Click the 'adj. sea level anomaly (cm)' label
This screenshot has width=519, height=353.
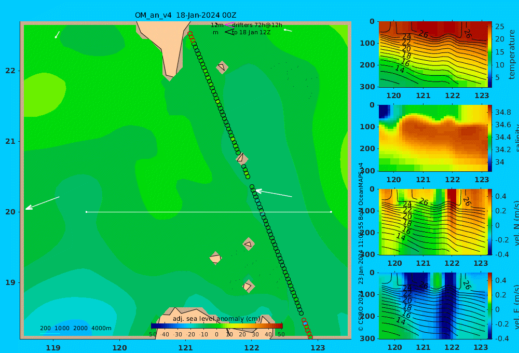point(216,319)
